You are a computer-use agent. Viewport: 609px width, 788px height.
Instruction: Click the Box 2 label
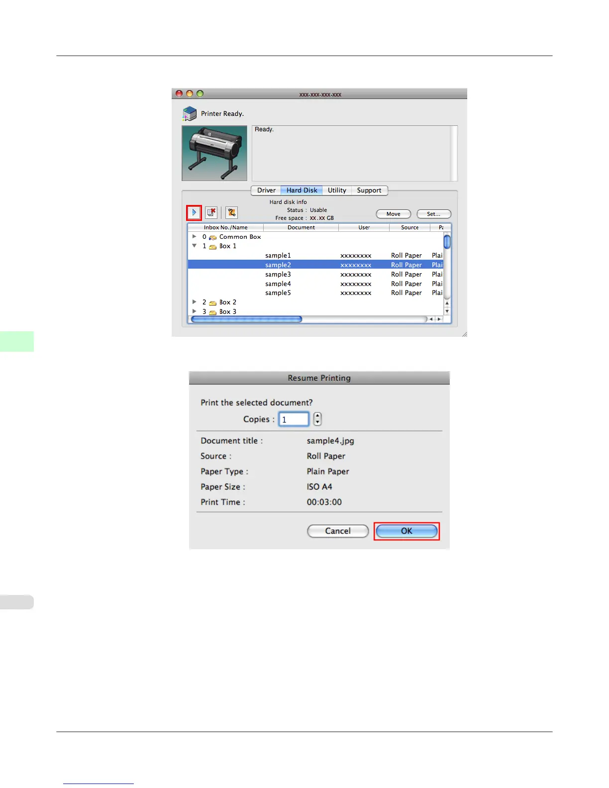coord(228,302)
